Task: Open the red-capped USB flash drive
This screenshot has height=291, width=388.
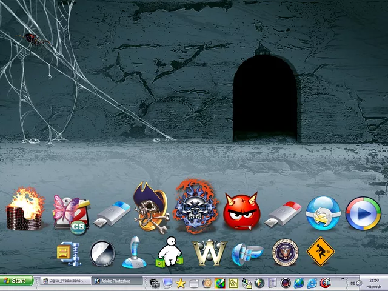Action: [284, 213]
